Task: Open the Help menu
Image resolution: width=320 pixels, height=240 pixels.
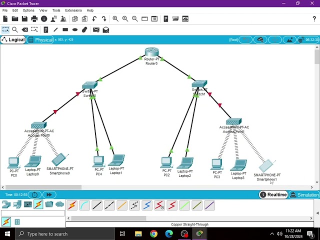Action: click(x=90, y=10)
